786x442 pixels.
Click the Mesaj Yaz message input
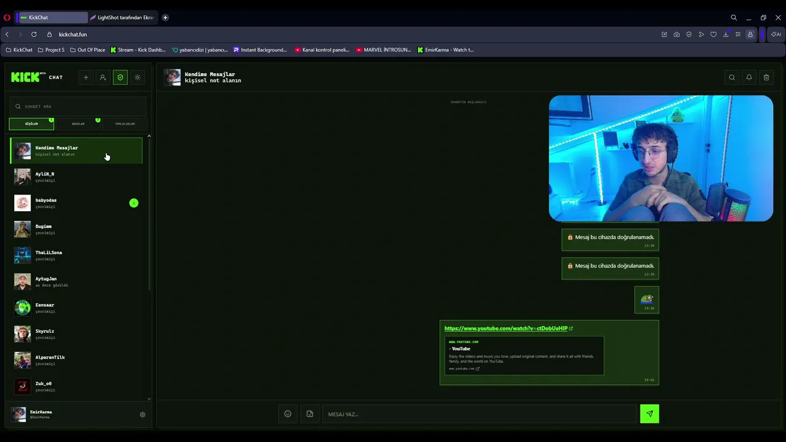[x=479, y=414]
